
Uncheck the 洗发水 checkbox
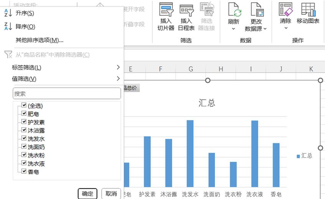(x=24, y=138)
